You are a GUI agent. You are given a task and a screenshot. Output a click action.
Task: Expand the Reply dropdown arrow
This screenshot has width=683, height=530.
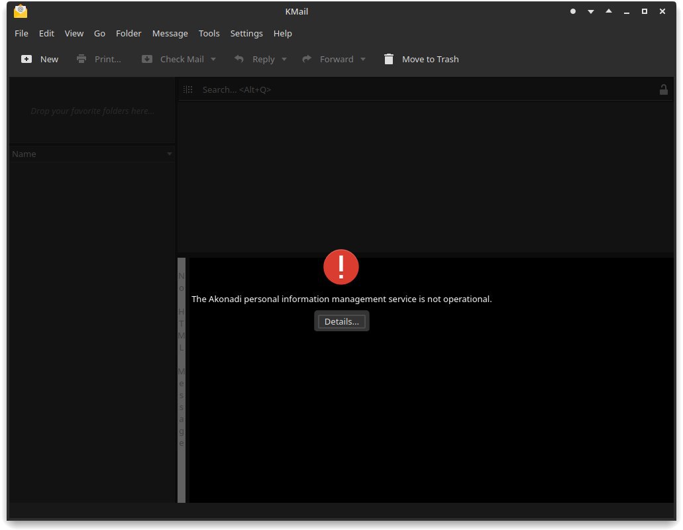(284, 59)
